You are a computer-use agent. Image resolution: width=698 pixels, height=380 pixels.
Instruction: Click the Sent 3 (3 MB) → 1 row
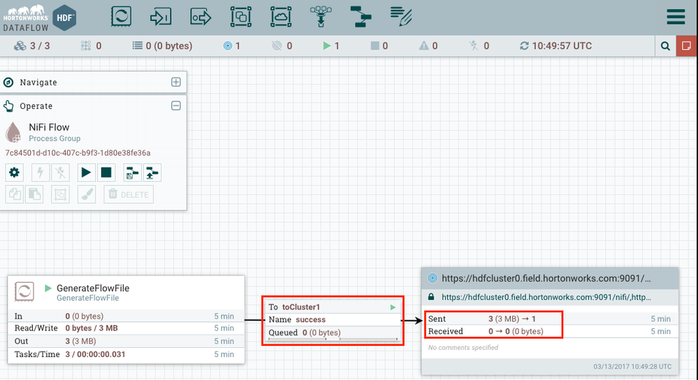click(550, 319)
